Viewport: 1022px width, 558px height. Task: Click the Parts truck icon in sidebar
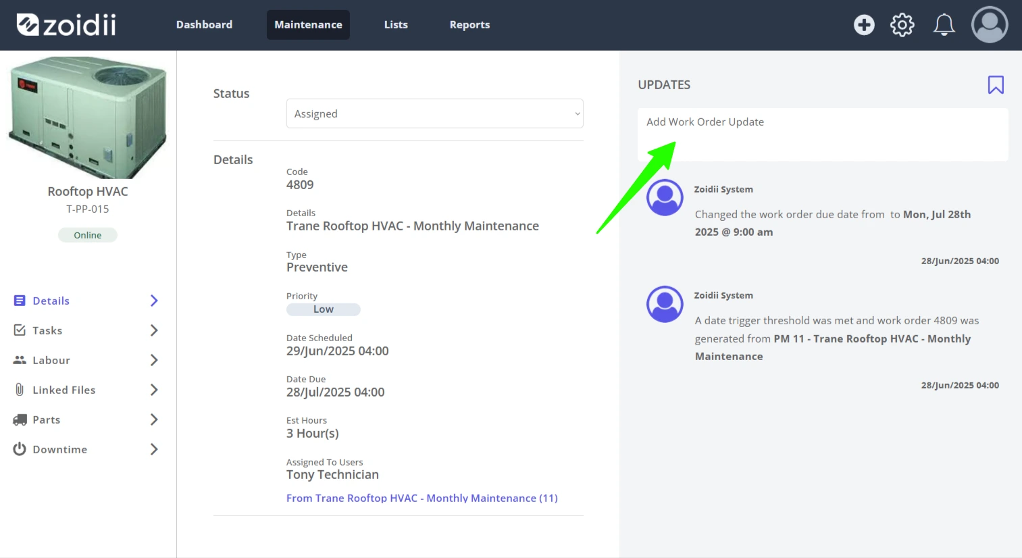coord(20,420)
